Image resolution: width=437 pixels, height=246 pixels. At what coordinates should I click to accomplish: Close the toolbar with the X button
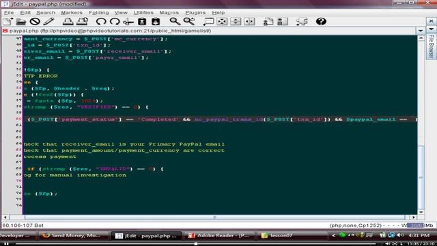click(431, 21)
